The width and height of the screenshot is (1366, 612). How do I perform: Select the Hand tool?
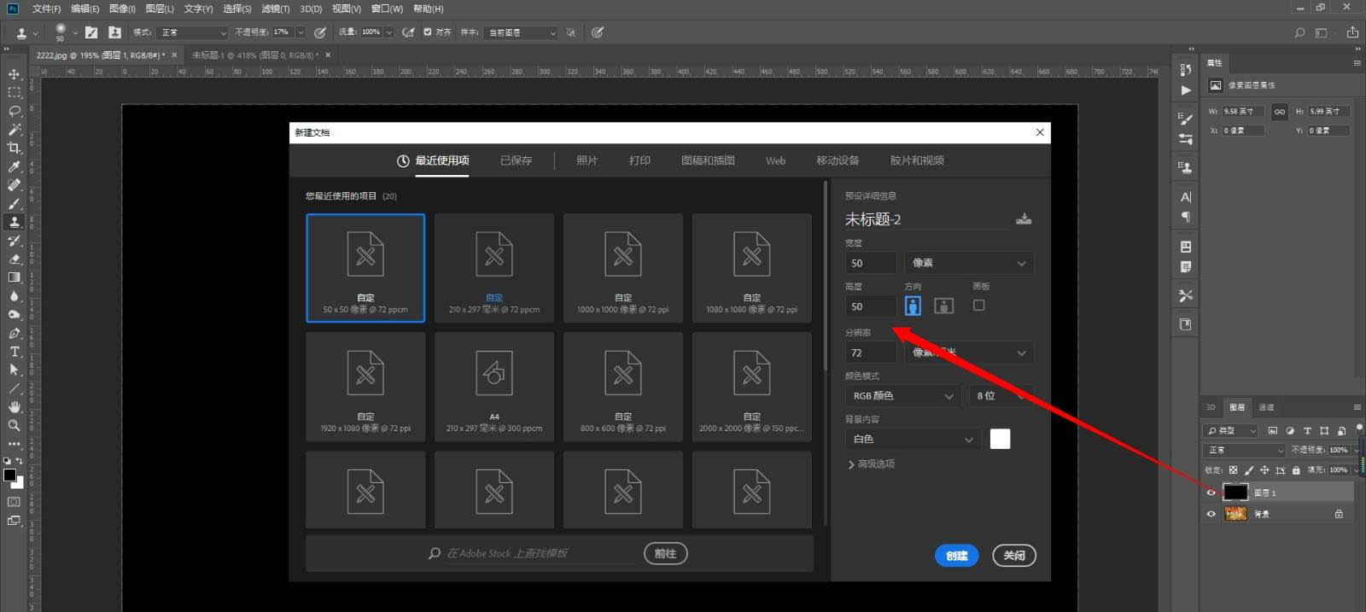click(x=15, y=407)
